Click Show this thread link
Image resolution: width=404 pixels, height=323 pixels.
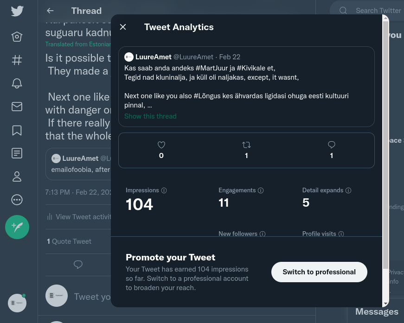(150, 116)
